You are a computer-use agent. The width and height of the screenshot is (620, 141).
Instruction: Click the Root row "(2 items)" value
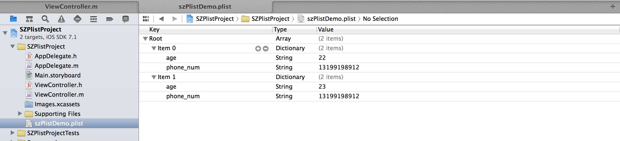click(x=331, y=39)
